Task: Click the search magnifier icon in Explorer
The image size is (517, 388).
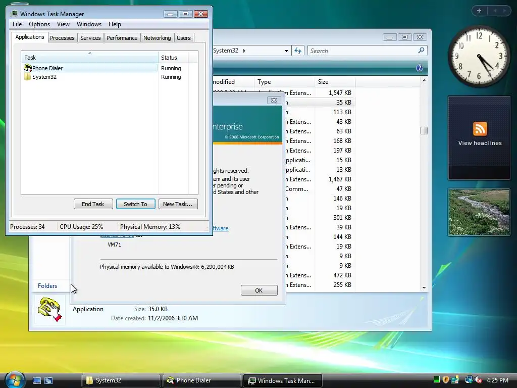Action: pyautogui.click(x=421, y=51)
